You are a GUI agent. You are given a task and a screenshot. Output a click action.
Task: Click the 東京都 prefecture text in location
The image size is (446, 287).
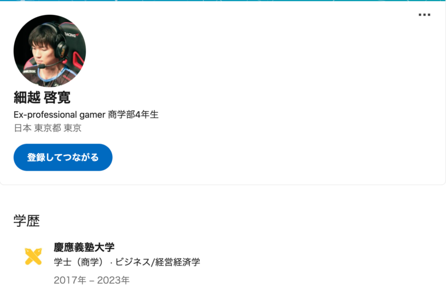(x=47, y=128)
